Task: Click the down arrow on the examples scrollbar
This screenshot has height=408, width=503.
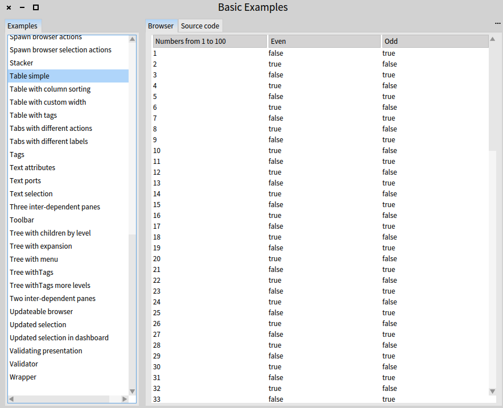Action: click(x=132, y=391)
